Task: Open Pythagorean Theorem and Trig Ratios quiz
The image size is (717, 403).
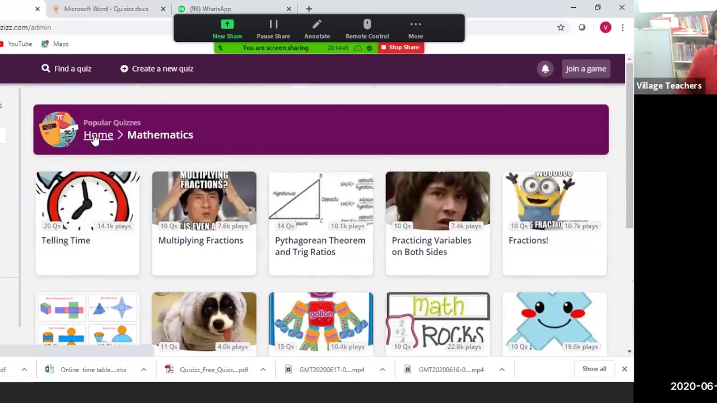Action: coord(321,223)
